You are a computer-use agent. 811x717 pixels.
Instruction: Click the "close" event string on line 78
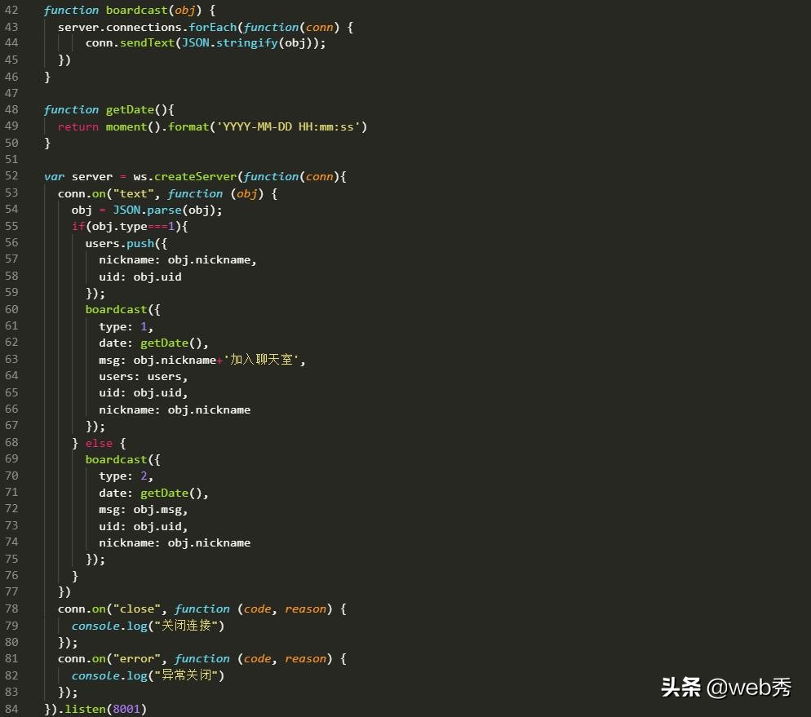137,609
